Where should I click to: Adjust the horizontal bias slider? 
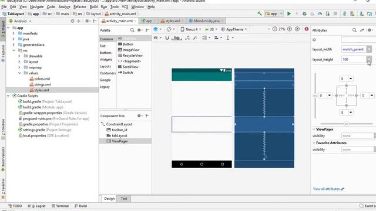[346, 124]
